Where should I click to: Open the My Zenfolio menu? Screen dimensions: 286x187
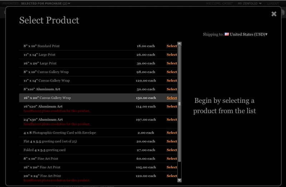point(250,4)
